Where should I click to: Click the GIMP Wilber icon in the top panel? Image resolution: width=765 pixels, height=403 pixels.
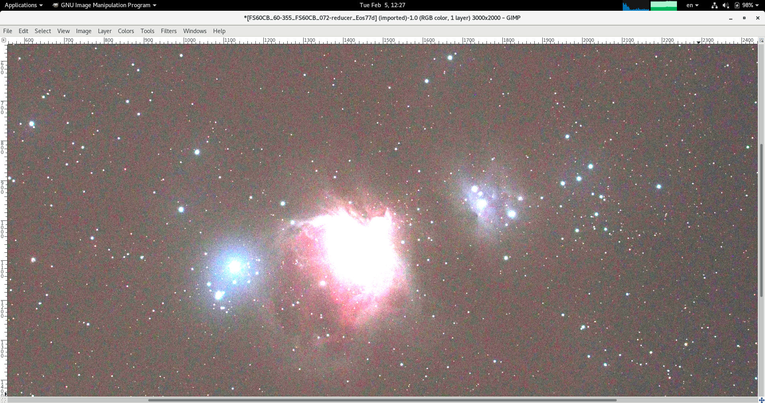[x=55, y=5]
